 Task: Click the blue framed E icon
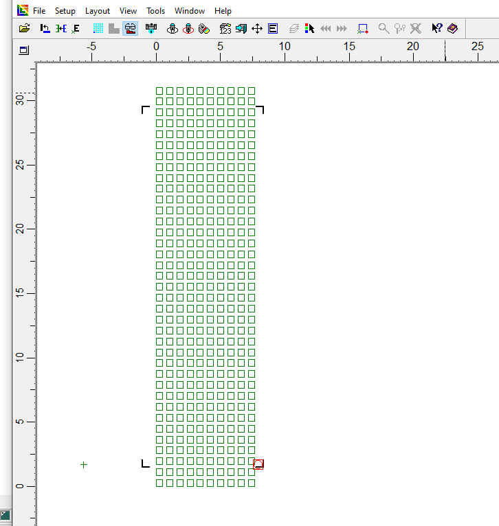click(x=273, y=29)
